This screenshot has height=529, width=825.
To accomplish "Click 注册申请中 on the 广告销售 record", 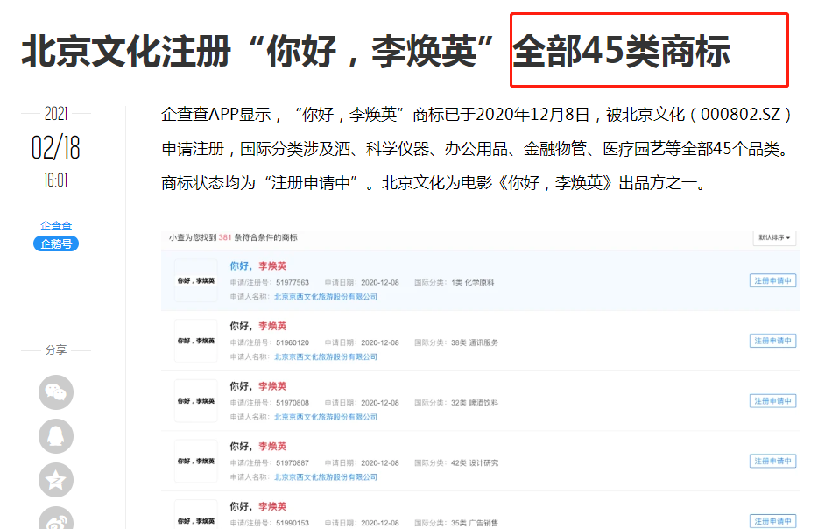I will 772,518.
